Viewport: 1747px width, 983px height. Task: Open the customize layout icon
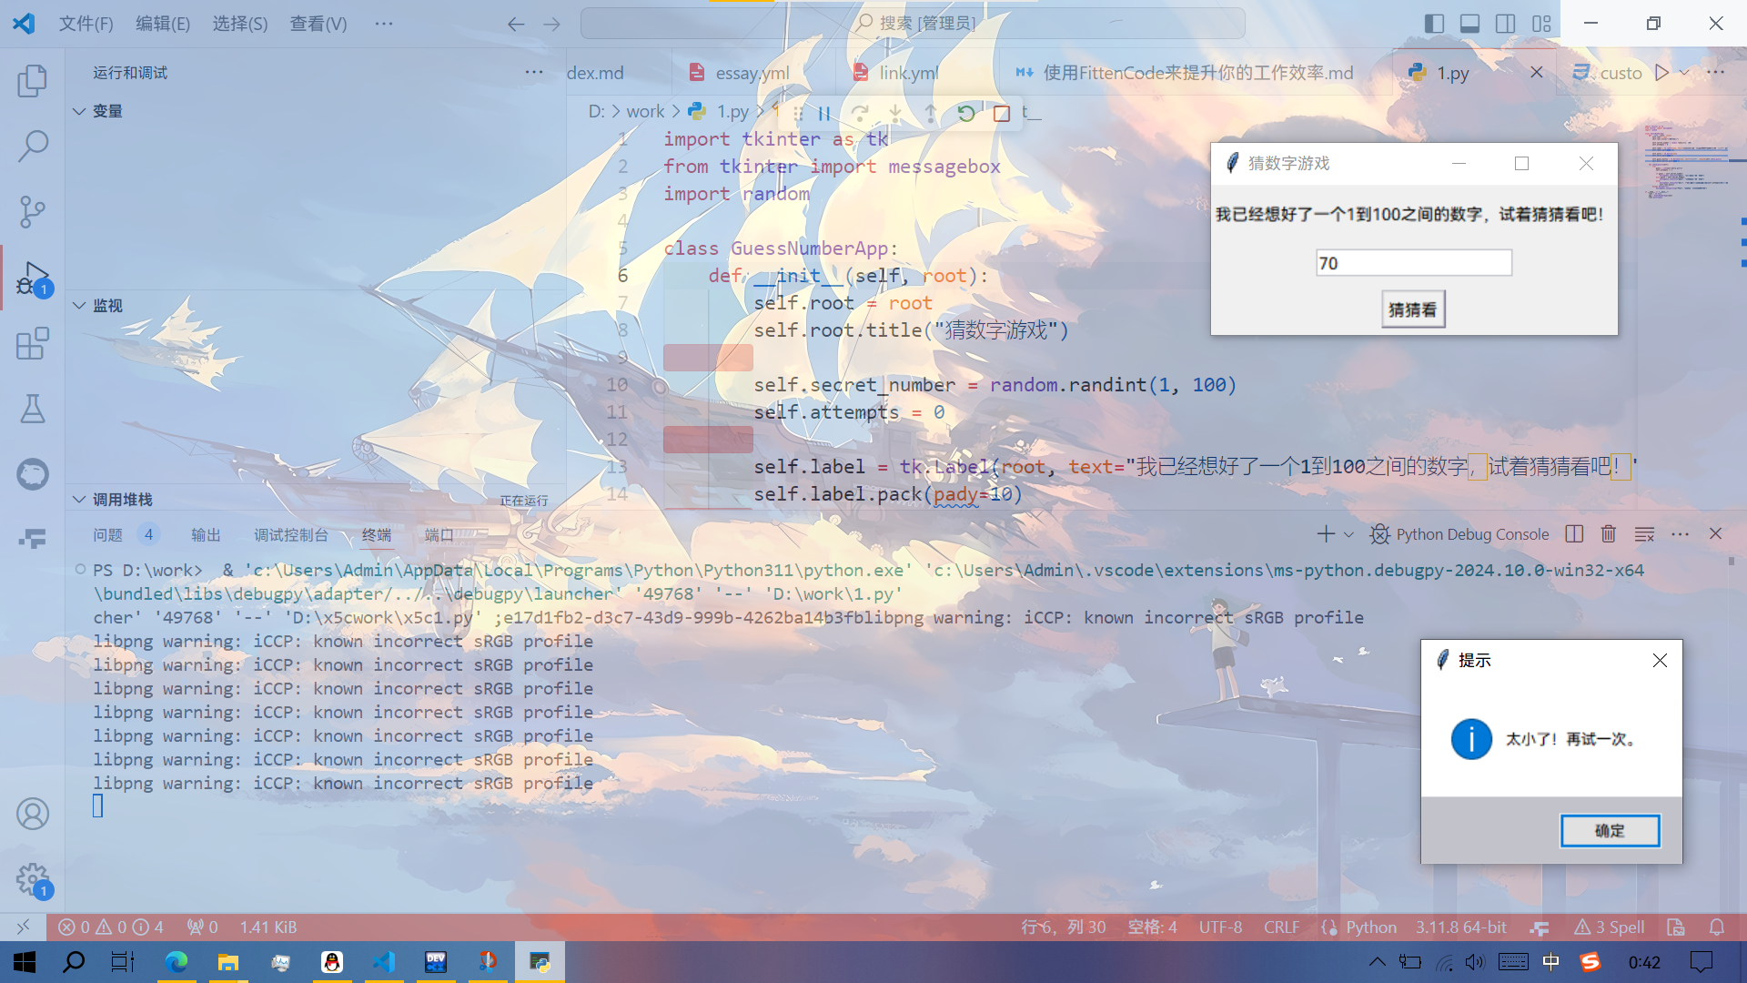1541,24
